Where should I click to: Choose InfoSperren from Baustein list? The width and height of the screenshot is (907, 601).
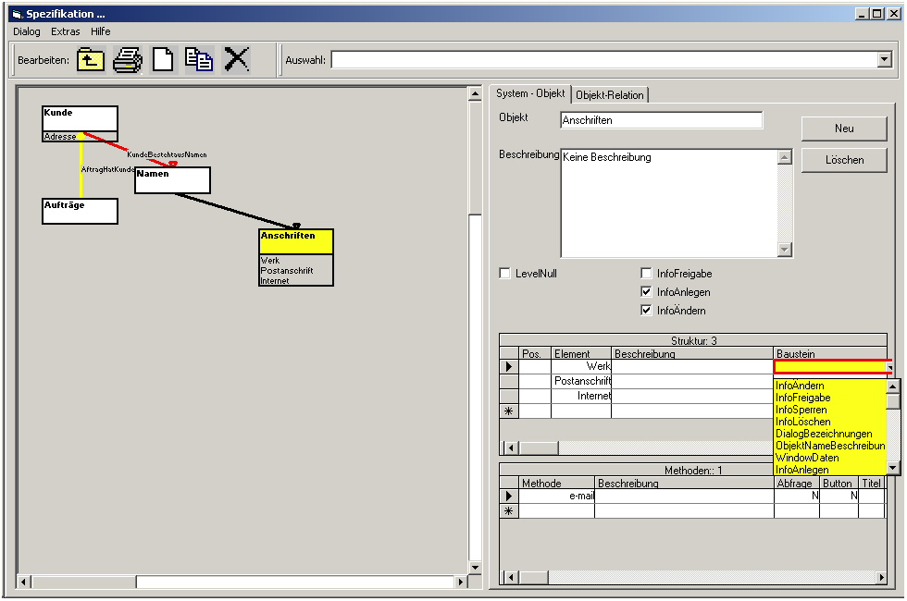pyautogui.click(x=801, y=410)
